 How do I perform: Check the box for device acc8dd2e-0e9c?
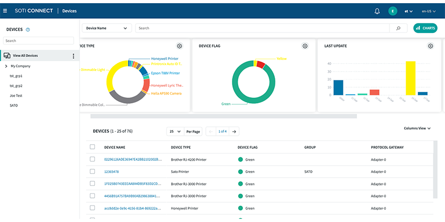(x=92, y=208)
